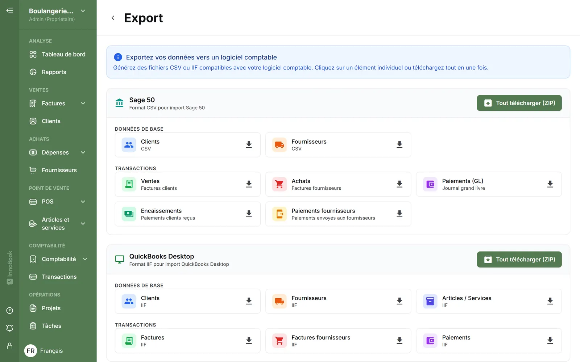Open notifications bell icon in left rail
Image resolution: width=580 pixels, height=362 pixels.
click(x=10, y=328)
